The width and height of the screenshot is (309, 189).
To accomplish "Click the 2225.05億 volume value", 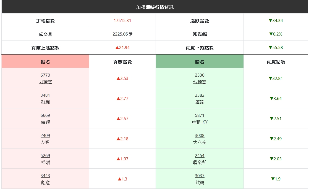I will (122, 34).
